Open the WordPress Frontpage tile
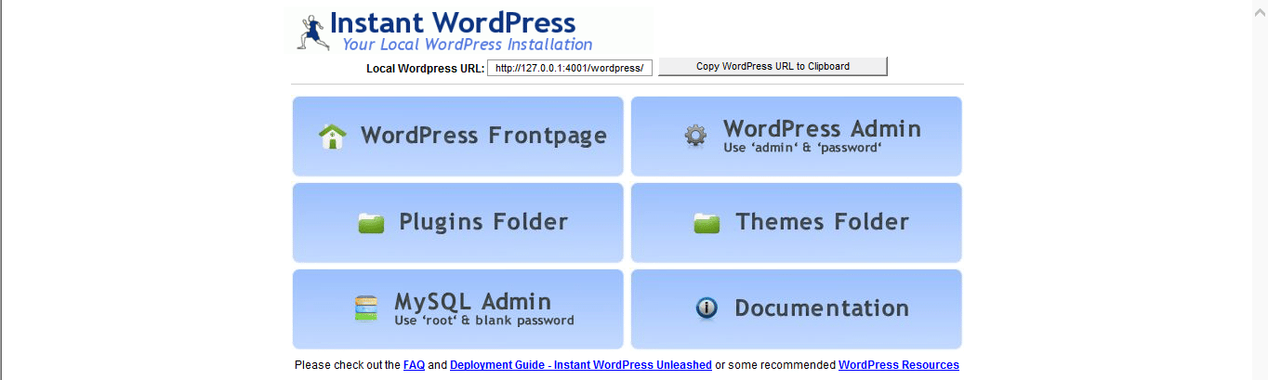 click(x=458, y=137)
